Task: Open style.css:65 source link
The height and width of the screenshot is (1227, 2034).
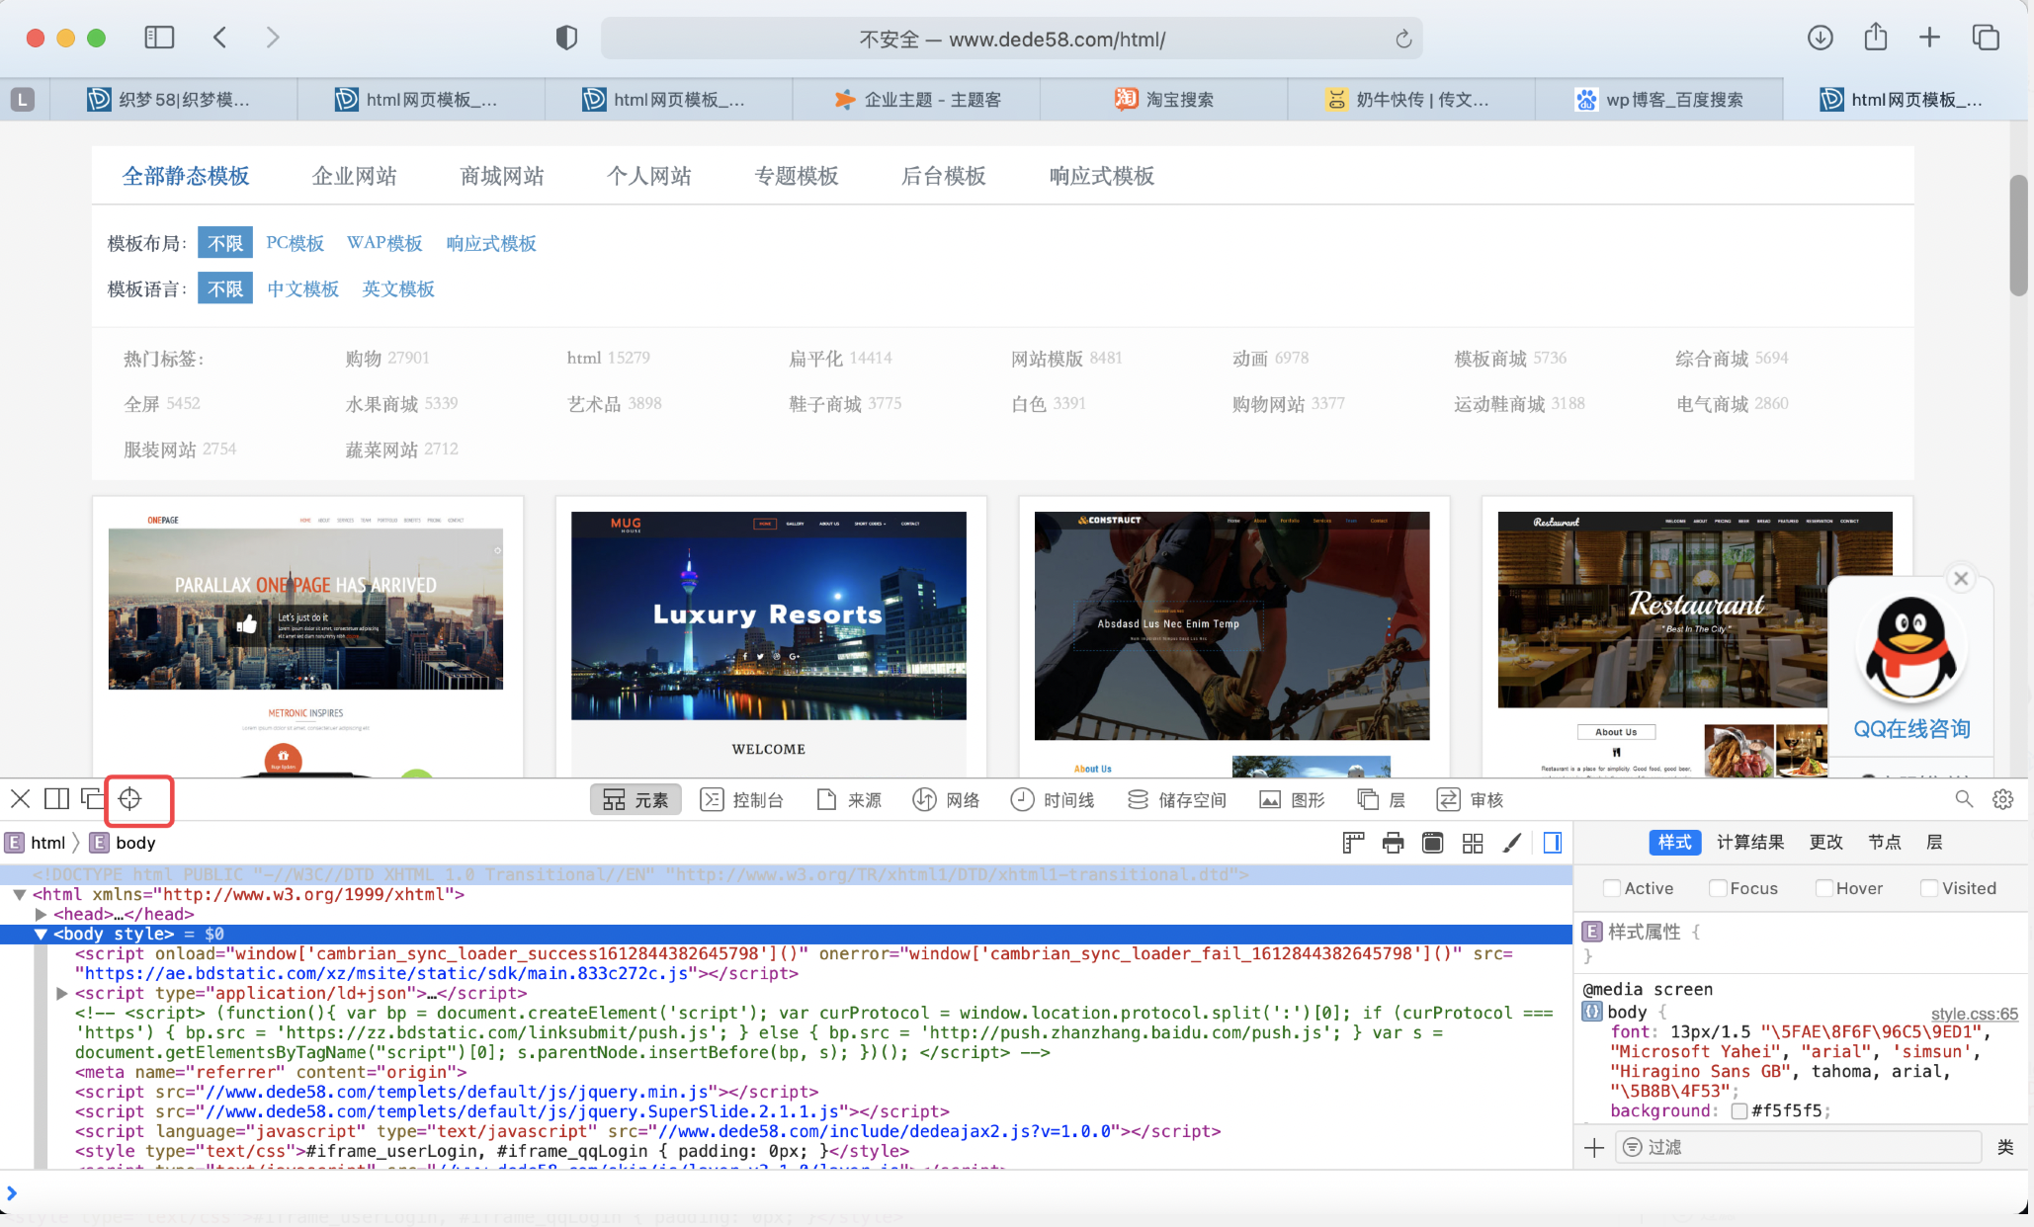Action: coord(1974,1014)
